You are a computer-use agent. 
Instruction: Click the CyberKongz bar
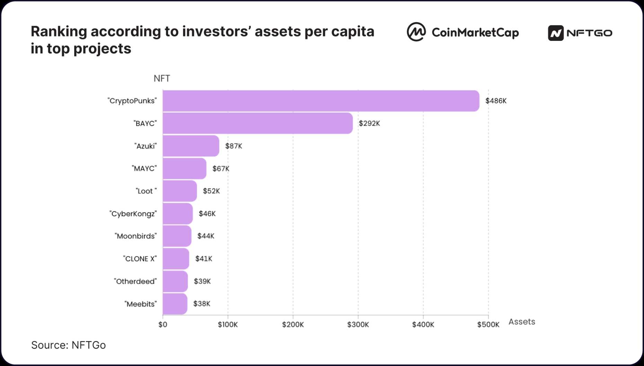(177, 214)
